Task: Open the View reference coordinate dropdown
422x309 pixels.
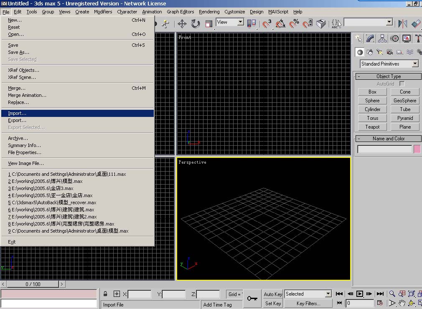Action: (x=241, y=22)
